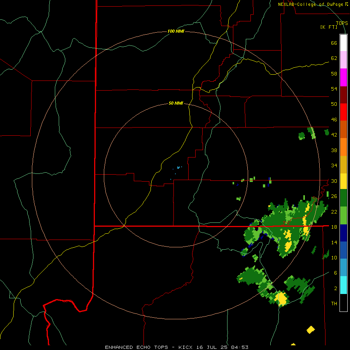The height and width of the screenshot is (350, 350).
Task: Click the legend value 30
Action: [334, 181]
